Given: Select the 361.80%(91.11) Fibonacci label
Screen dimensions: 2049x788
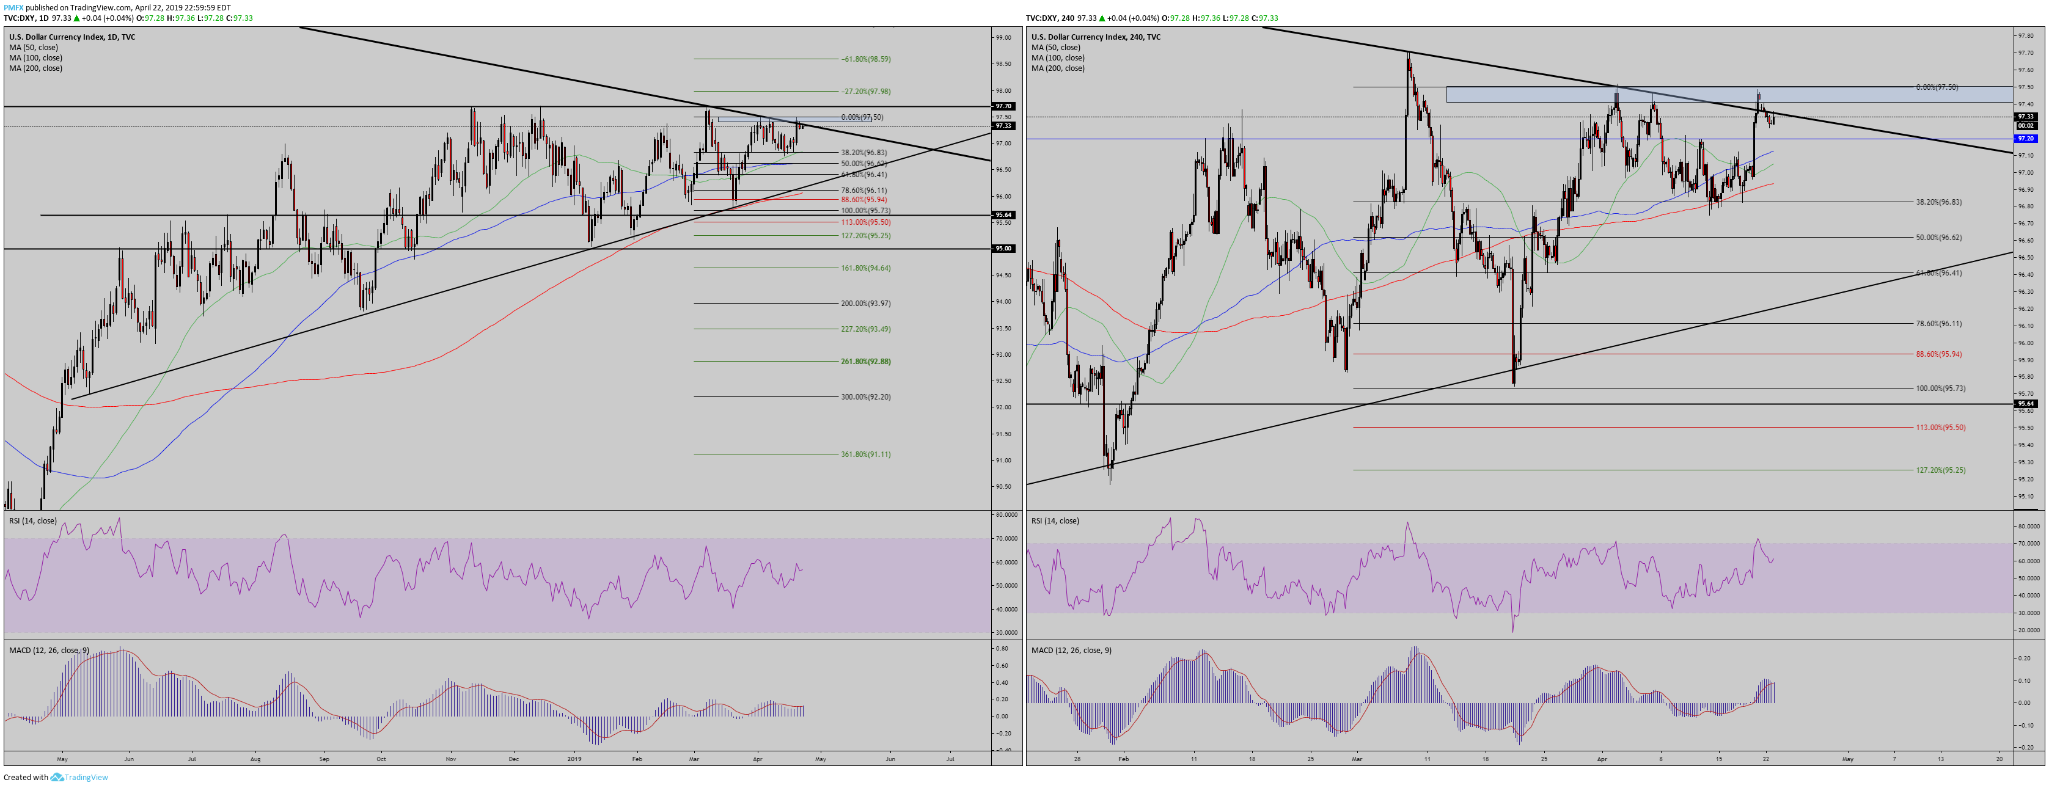Looking at the screenshot, I should (865, 454).
